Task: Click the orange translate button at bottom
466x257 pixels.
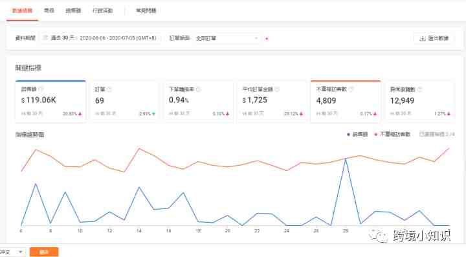Action: pyautogui.click(x=44, y=252)
